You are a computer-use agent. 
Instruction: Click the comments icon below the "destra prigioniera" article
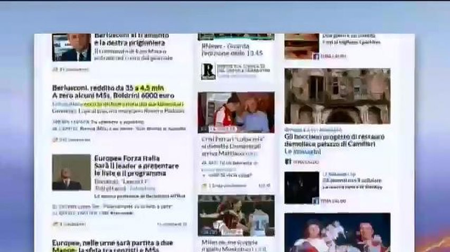tap(55, 69)
